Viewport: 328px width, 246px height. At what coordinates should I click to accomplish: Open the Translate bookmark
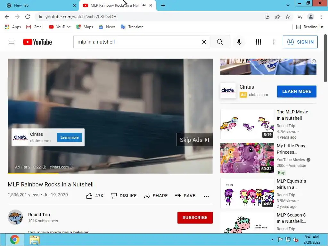pos(132,27)
